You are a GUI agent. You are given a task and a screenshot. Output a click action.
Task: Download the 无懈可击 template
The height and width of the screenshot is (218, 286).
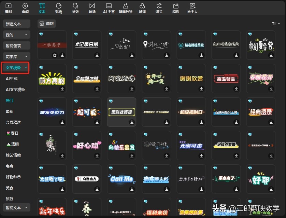202,155
